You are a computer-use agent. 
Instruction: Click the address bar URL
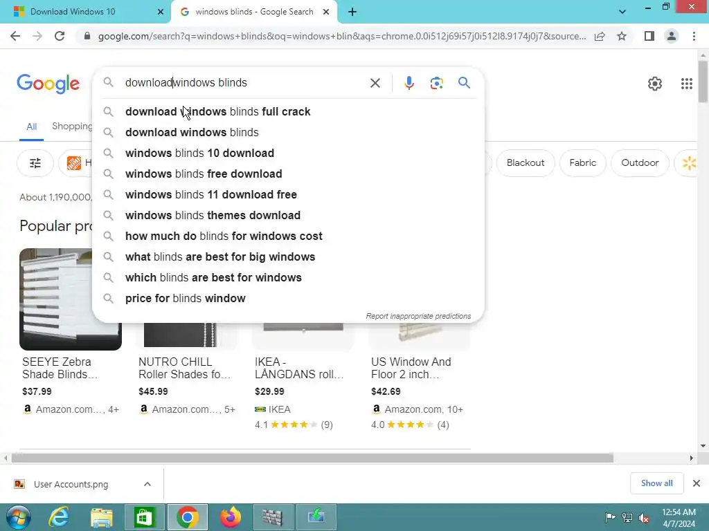tap(342, 36)
